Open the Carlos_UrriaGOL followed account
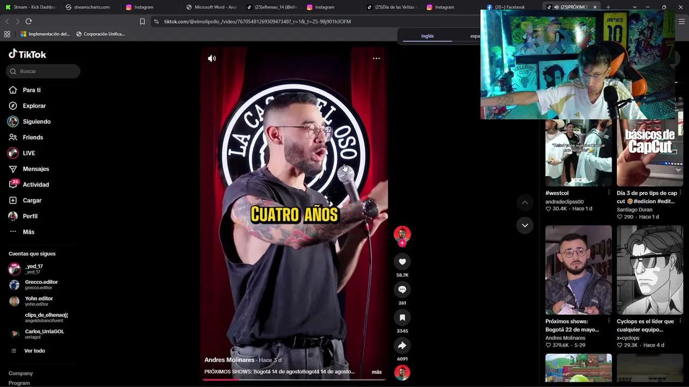Viewport: 689px width, 387px height. [44, 334]
